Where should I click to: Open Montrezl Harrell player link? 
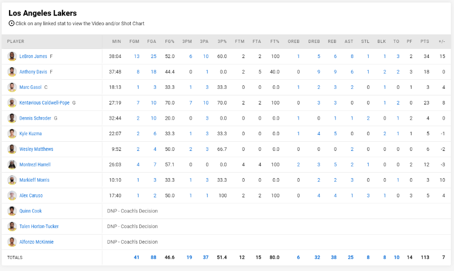tap(35, 165)
